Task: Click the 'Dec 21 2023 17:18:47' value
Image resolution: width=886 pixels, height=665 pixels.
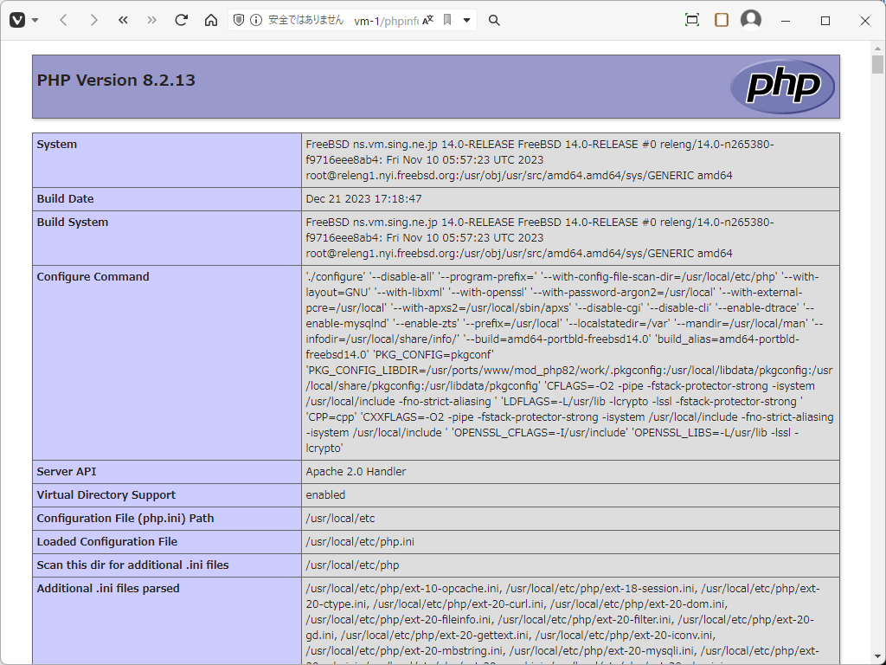Action: (363, 198)
